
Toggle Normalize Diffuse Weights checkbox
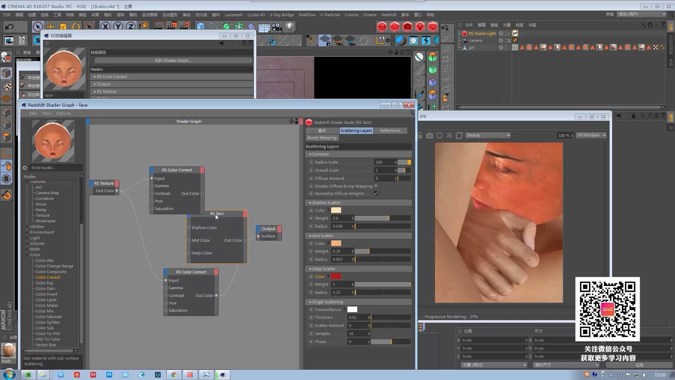click(376, 194)
